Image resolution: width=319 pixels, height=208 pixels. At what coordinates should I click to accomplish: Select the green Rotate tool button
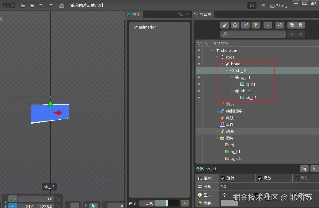click(13, 199)
